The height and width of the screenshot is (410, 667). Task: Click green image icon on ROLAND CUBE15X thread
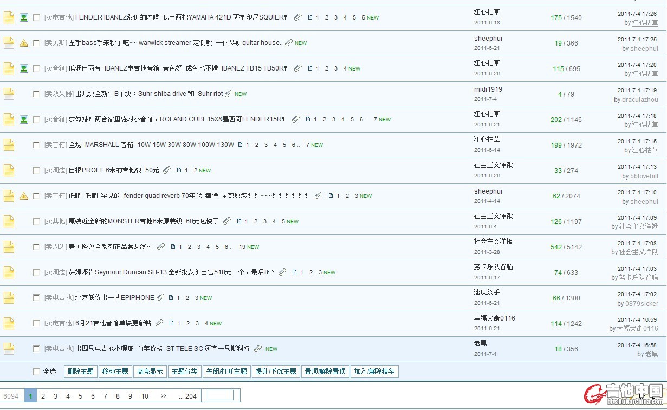pyautogui.click(x=24, y=119)
